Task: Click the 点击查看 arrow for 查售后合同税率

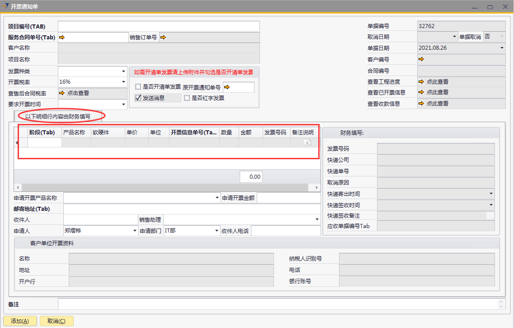Action: [x=62, y=93]
